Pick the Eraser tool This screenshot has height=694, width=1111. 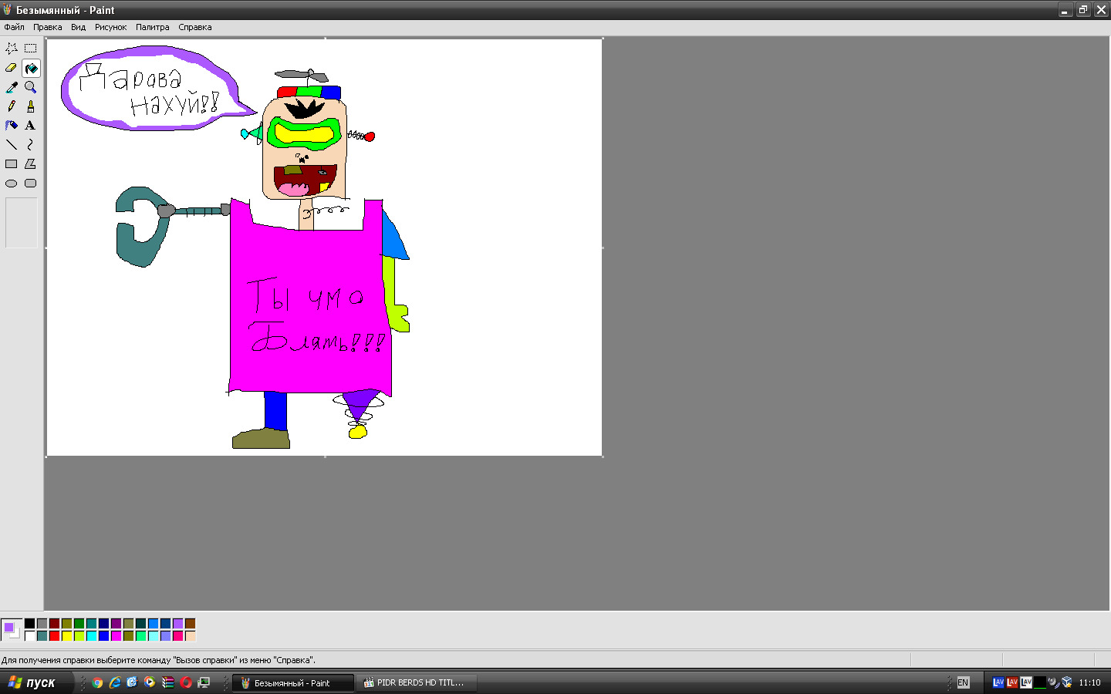(12, 68)
